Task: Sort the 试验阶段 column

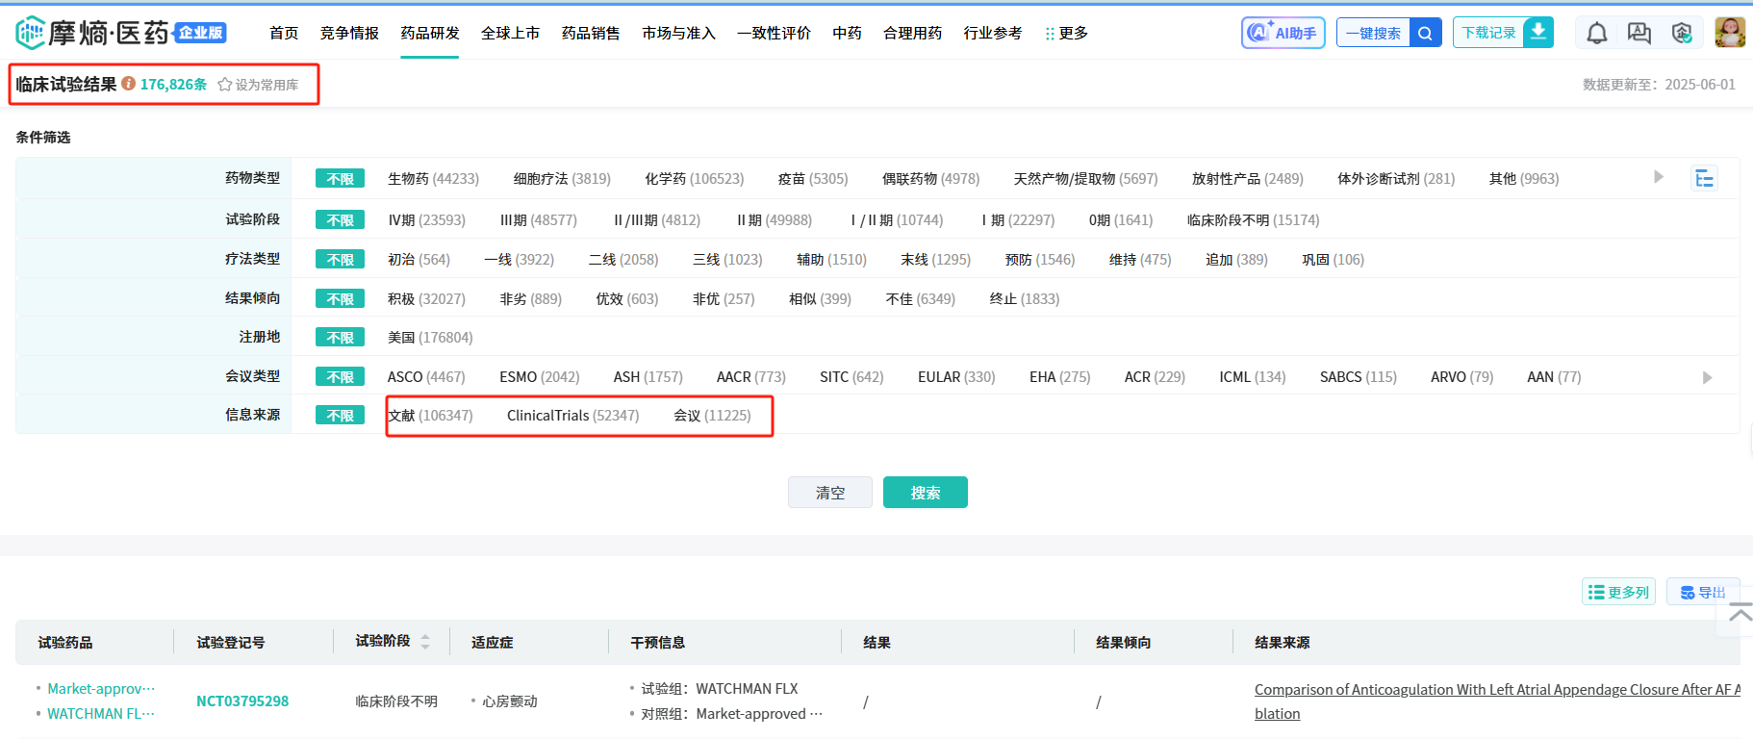Action: (x=425, y=642)
